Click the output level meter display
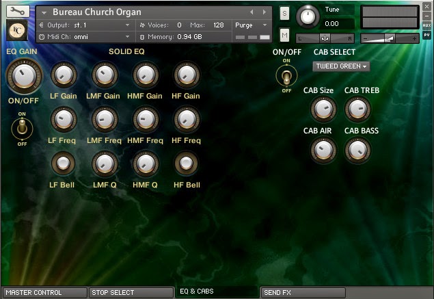Viewport: 434px width, 299px height. tap(390, 17)
